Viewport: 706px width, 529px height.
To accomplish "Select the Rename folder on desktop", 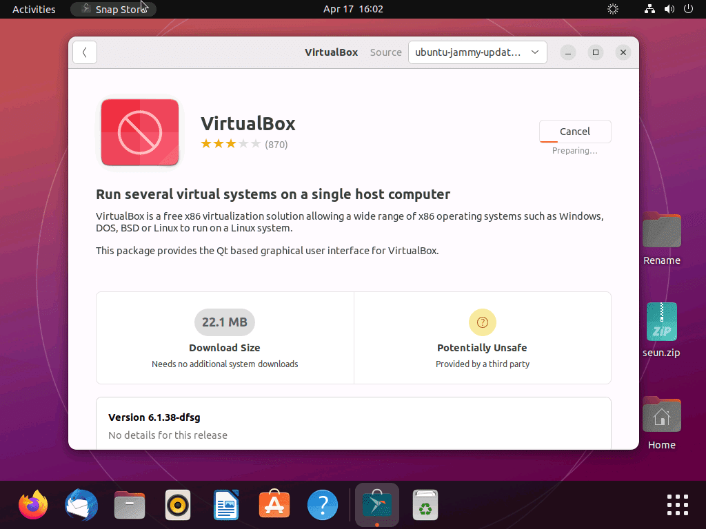I will point(661,239).
